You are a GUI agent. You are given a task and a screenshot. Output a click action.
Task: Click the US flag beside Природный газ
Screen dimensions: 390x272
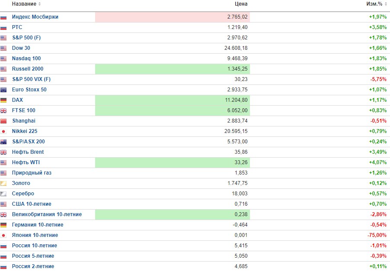[x=3, y=173]
